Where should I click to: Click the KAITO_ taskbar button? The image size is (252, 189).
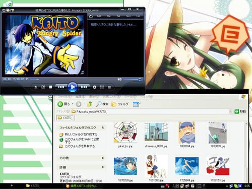click(x=33, y=186)
